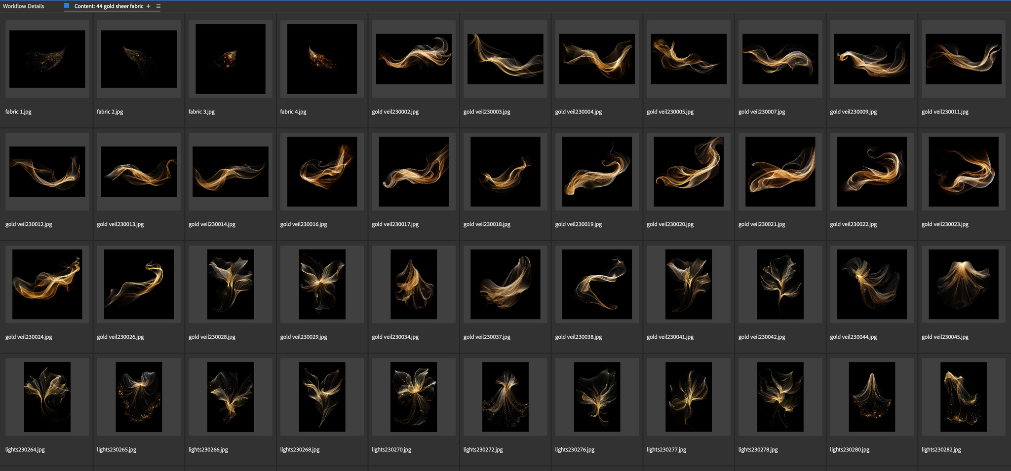Select the fabric 4.jpg thumbnail
This screenshot has height=471, width=1011.
322,59
